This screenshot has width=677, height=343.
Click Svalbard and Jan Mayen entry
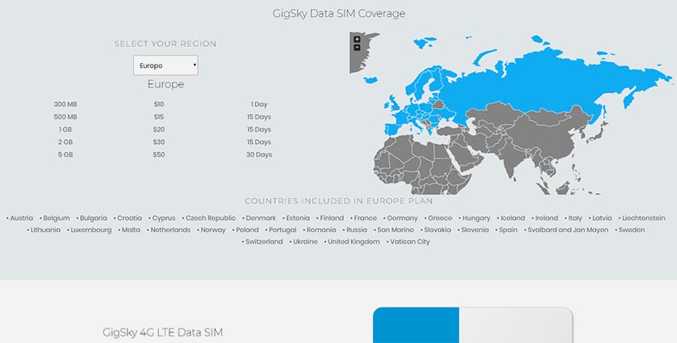[x=568, y=230]
